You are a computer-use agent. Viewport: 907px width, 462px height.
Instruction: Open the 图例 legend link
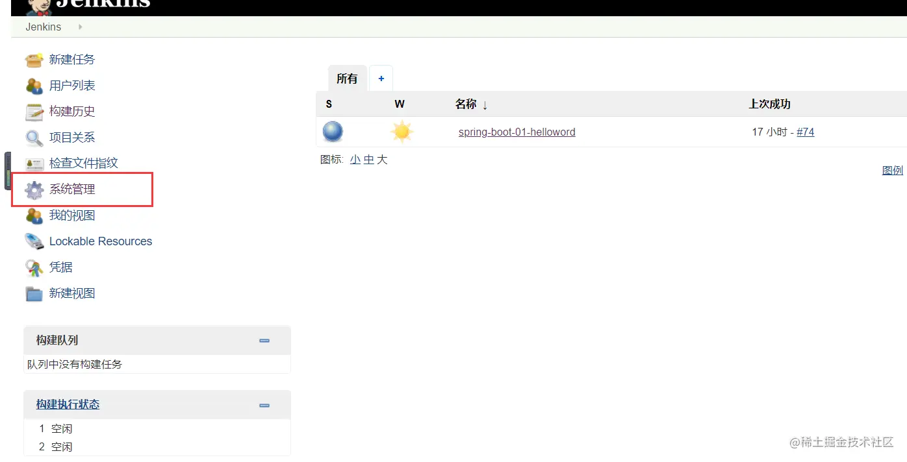893,170
